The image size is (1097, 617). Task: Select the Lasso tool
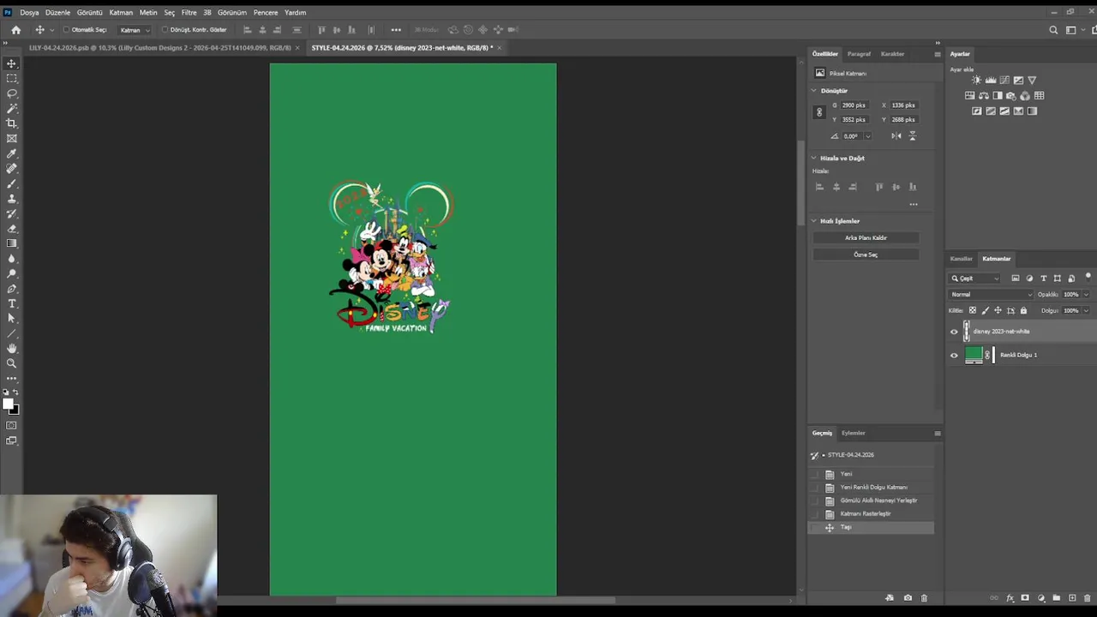[x=12, y=93]
